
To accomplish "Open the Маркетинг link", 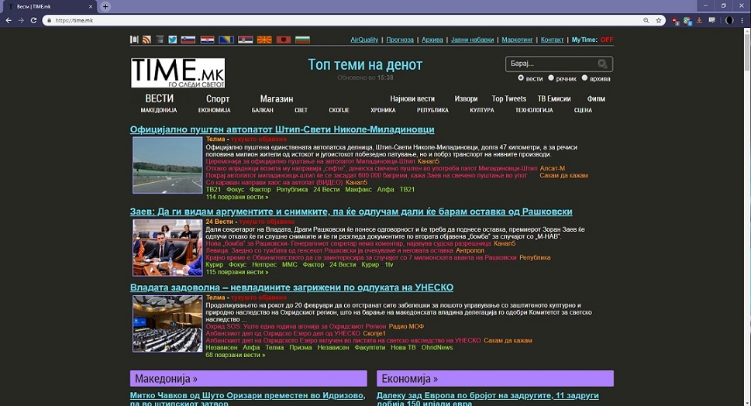I will coord(517,40).
